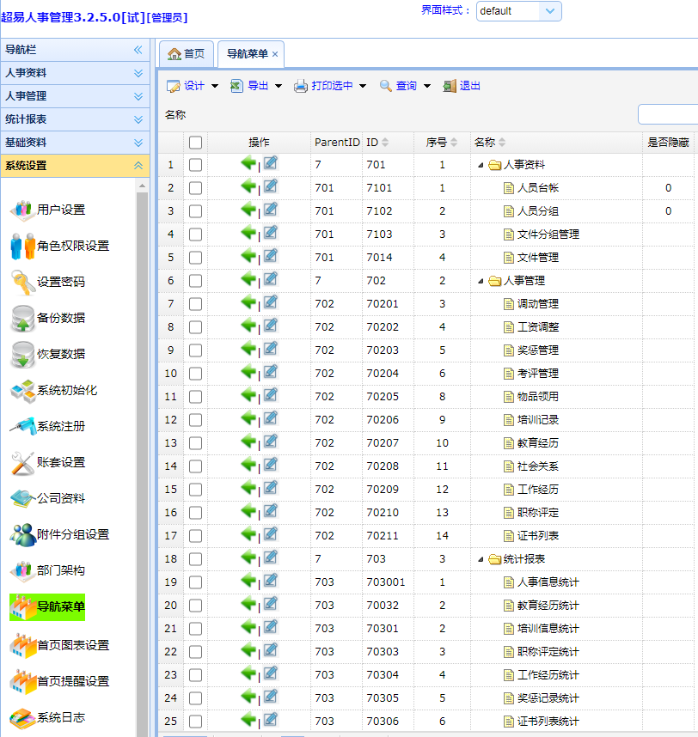Open 系统日志
This screenshot has height=737, width=698.
pos(49,718)
